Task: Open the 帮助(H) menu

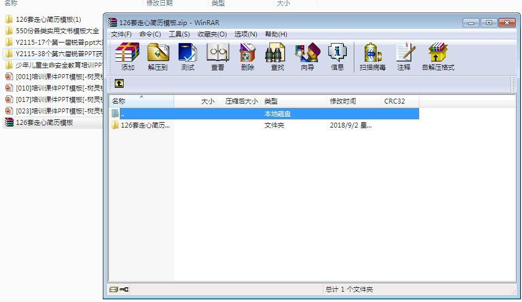Action: pos(276,34)
